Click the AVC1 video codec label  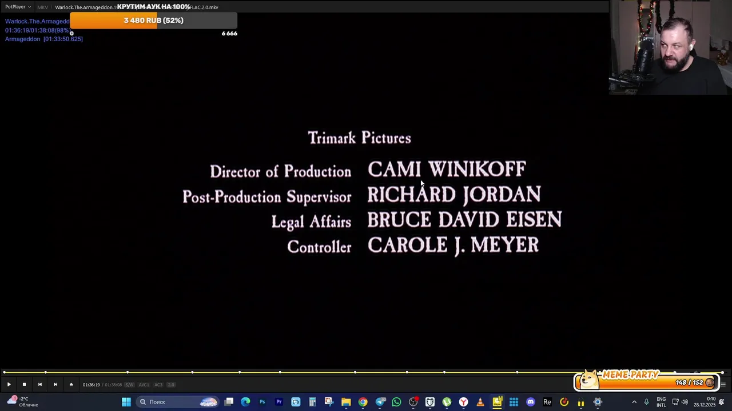[x=144, y=385]
